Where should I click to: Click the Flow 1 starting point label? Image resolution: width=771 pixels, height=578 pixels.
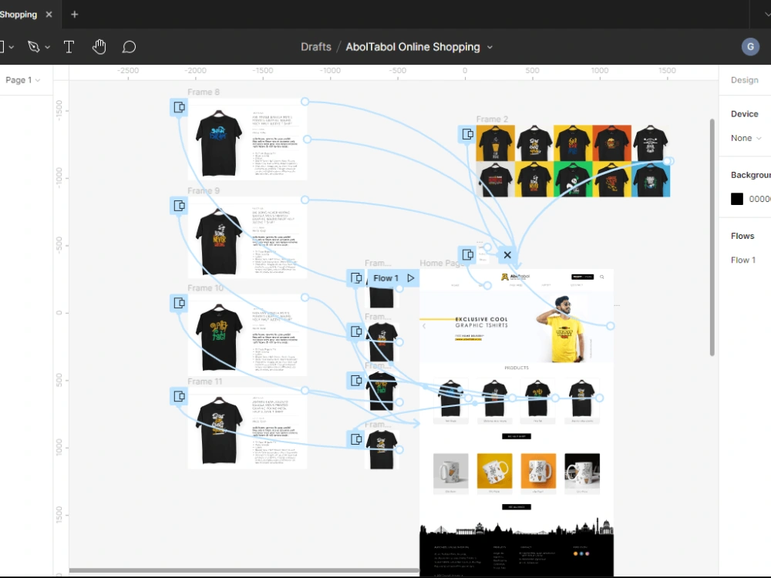pos(386,278)
